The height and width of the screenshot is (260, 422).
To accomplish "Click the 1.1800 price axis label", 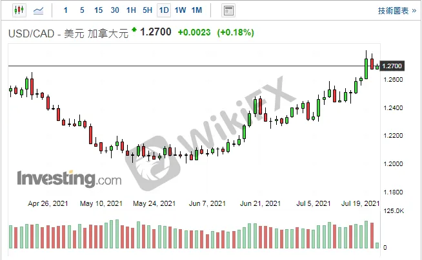I will click(x=393, y=192).
